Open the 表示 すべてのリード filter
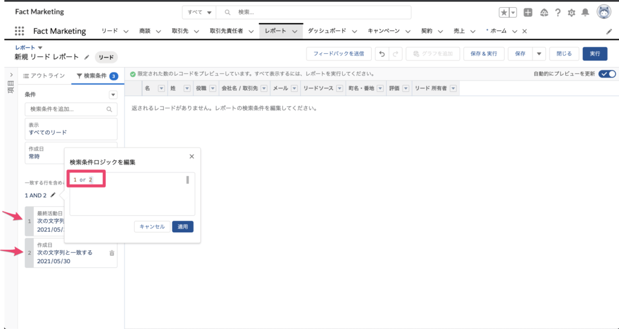Screen dimensions: 619x329 point(71,129)
